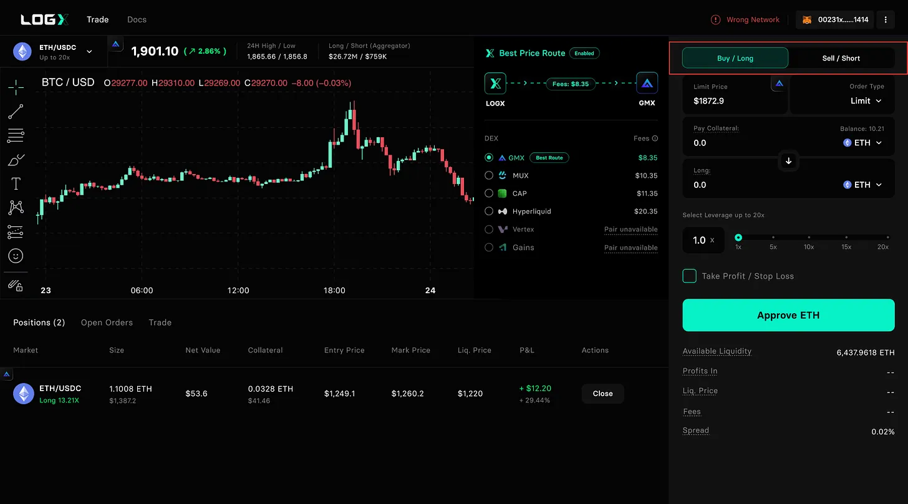Select the Sell / Short tab
This screenshot has height=504, width=908.
pos(841,58)
